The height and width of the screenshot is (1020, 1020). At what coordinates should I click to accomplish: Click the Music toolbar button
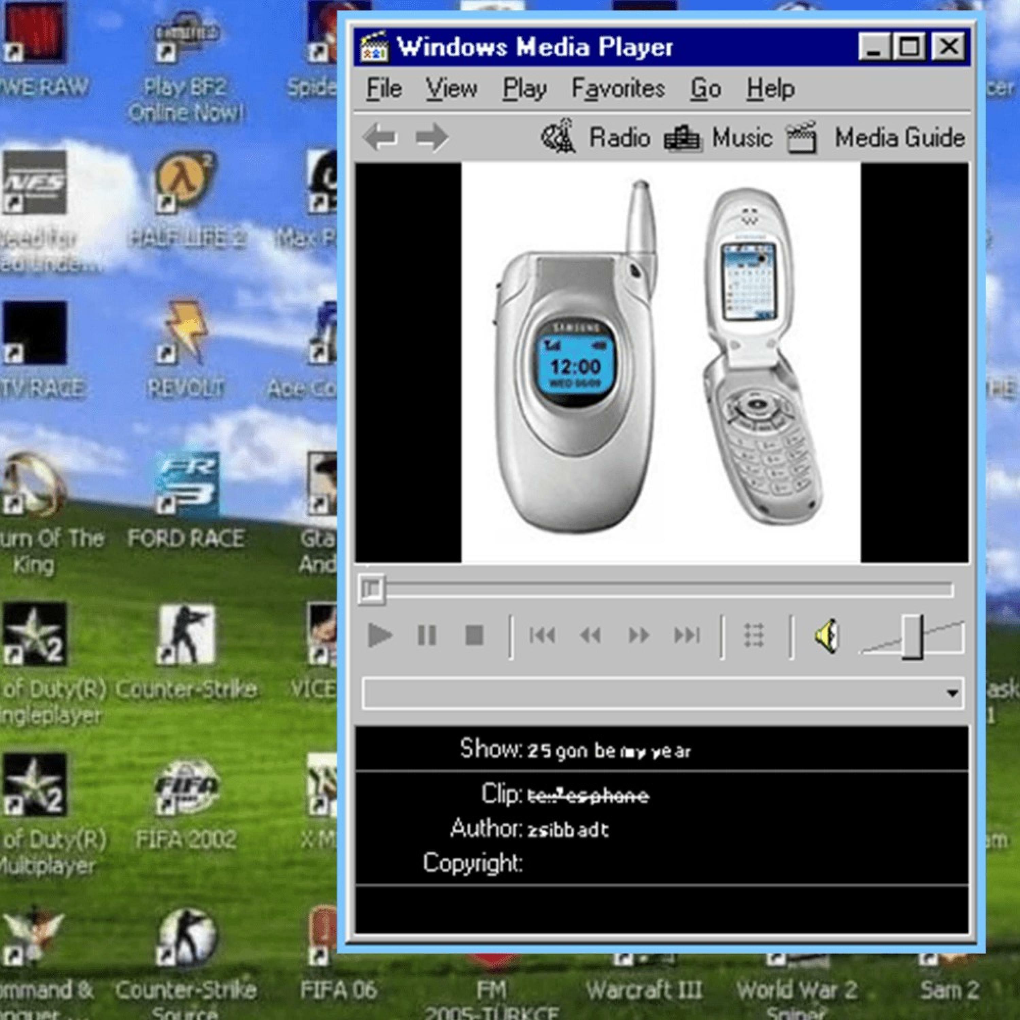pyautogui.click(x=719, y=138)
